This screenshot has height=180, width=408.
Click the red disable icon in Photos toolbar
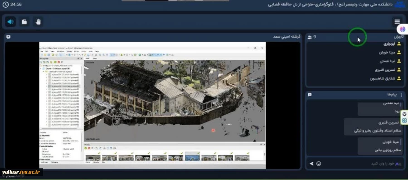[x=89, y=148]
